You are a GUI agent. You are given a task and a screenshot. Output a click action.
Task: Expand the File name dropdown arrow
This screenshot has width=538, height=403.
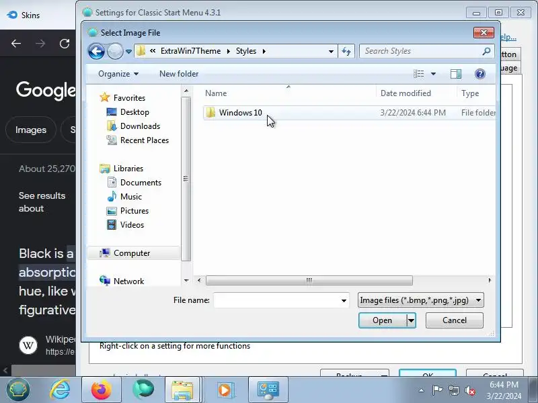[x=344, y=300]
